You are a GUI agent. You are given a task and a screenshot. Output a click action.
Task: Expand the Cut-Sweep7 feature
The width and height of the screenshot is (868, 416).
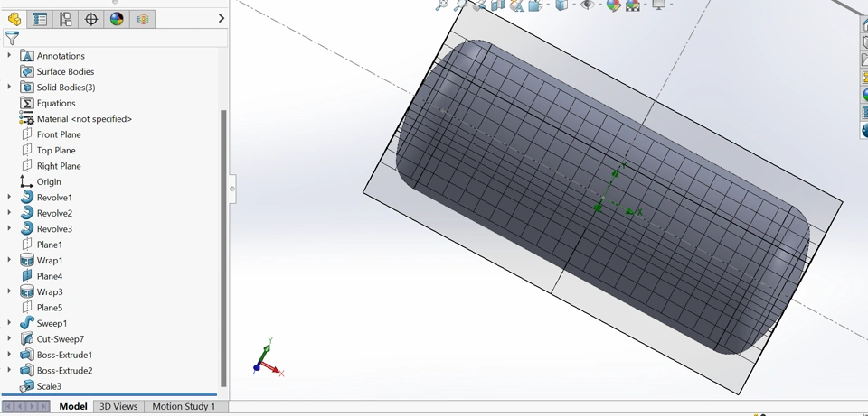(9, 339)
